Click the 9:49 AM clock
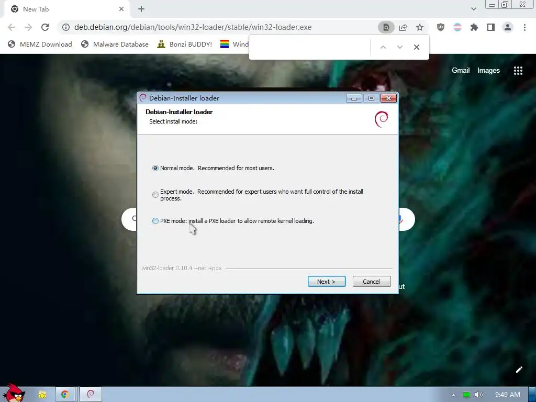The width and height of the screenshot is (536, 402). 508,395
